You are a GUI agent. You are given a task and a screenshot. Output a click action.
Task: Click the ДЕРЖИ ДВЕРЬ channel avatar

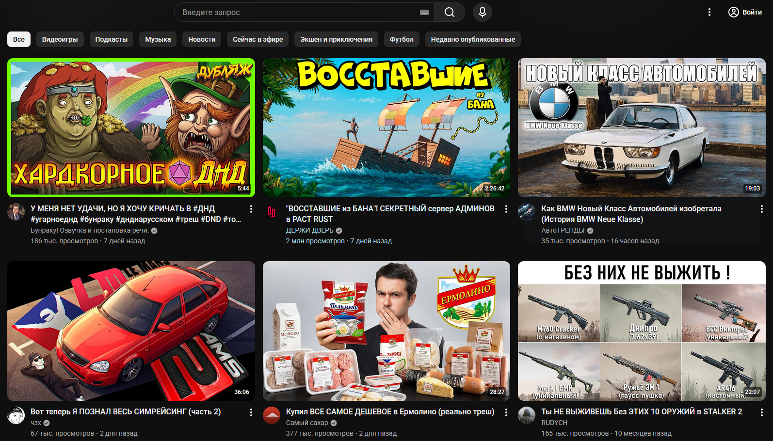272,212
